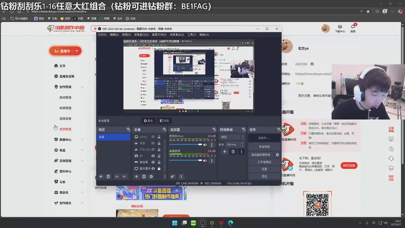Open transition three-dot properties menu
Screen dimensions: 405x228
click(241, 151)
